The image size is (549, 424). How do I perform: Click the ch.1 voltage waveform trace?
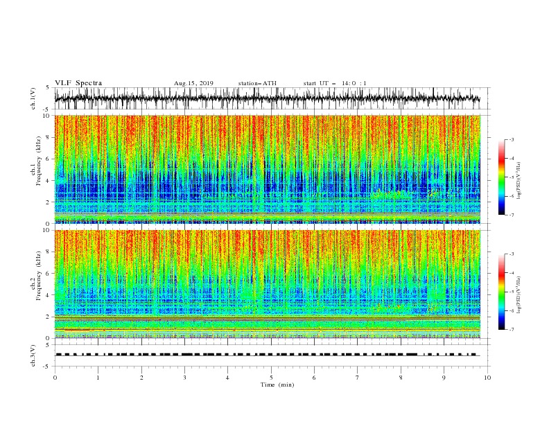[x=267, y=98]
